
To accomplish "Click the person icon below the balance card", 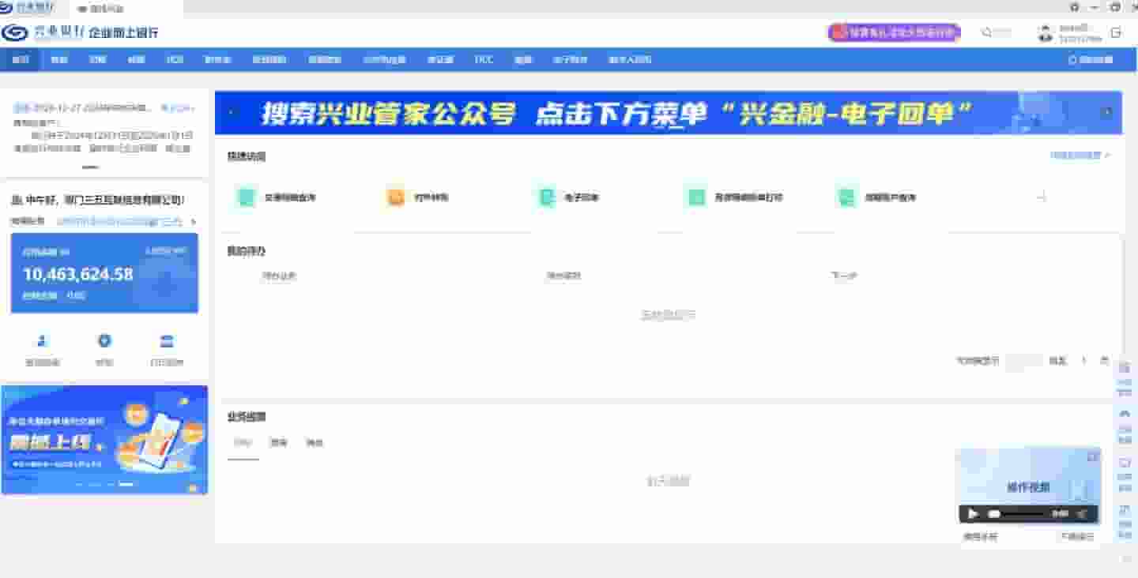I will coord(42,341).
